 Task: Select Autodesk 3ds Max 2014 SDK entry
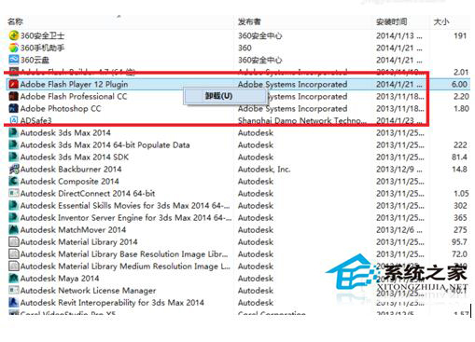[75, 157]
